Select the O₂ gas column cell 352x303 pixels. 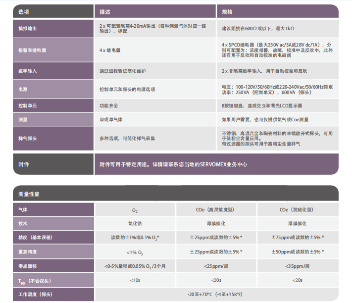135,210
